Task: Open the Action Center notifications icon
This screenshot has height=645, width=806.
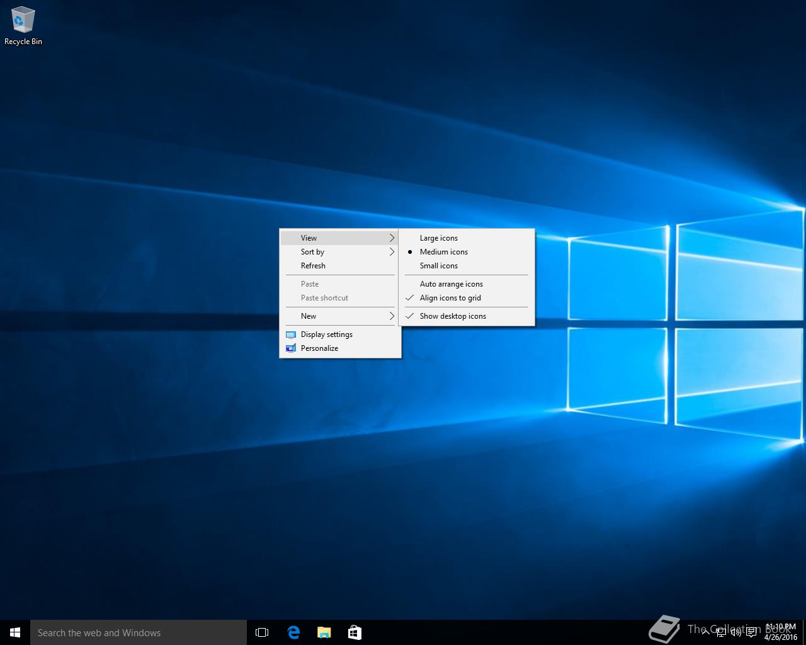Action: (751, 632)
